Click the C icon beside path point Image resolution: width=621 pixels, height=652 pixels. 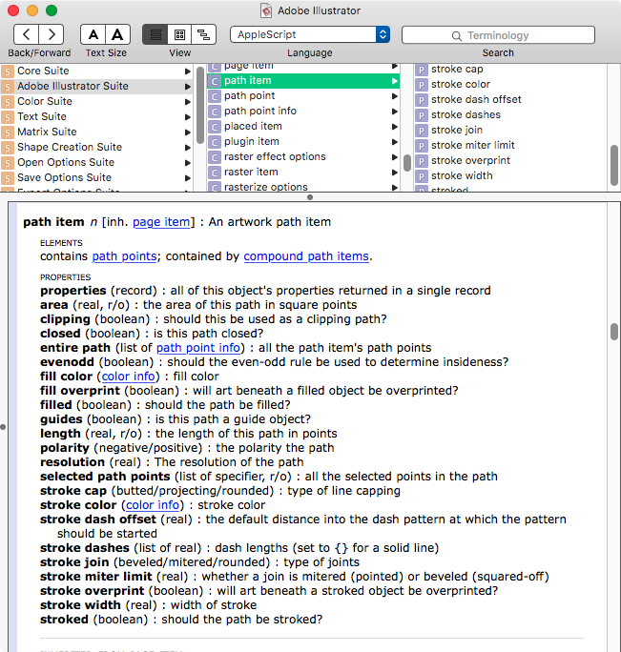tap(215, 96)
